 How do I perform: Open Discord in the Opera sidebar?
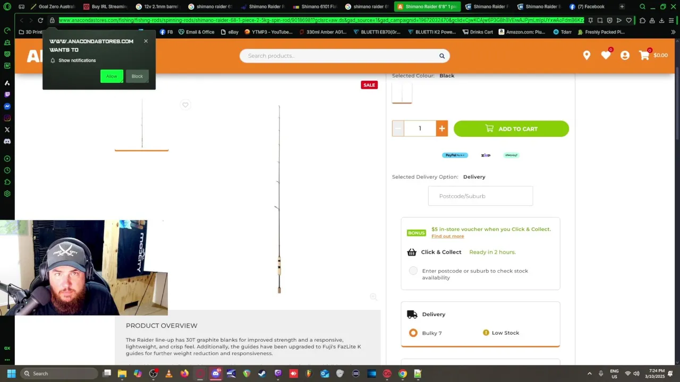pyautogui.click(x=7, y=141)
